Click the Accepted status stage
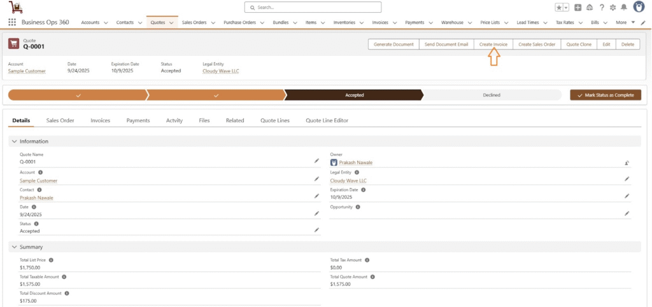Image resolution: width=652 pixels, height=307 pixels. pos(354,95)
